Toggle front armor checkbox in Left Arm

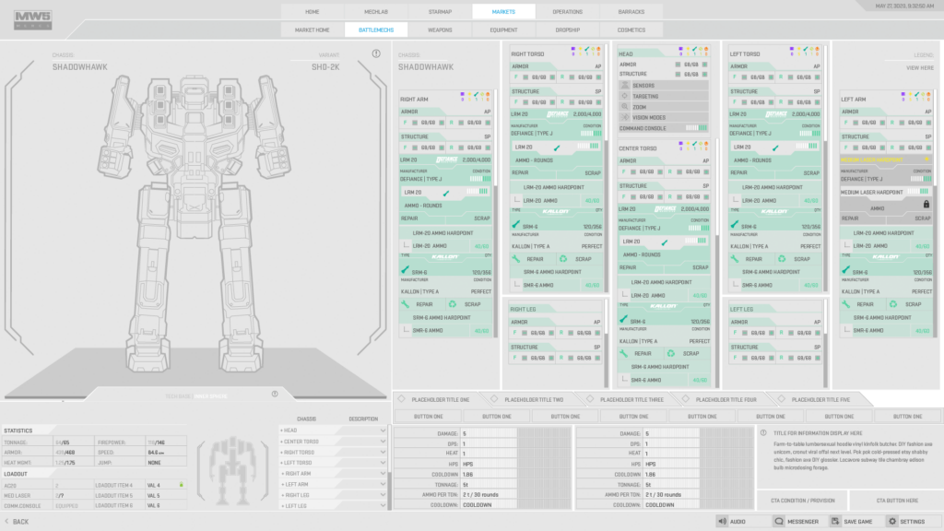pyautogui.click(x=855, y=123)
